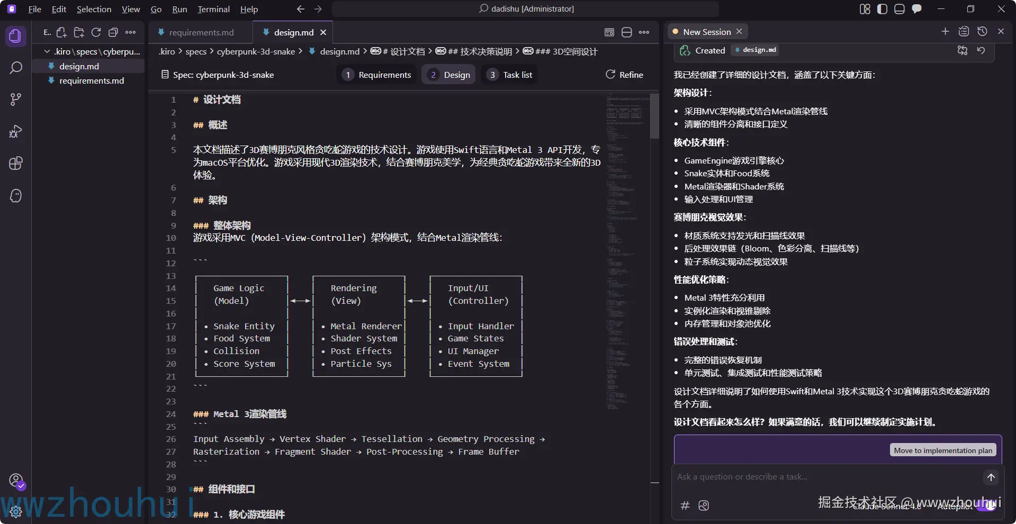
Task: Open customize layout control
Action: click(865, 9)
